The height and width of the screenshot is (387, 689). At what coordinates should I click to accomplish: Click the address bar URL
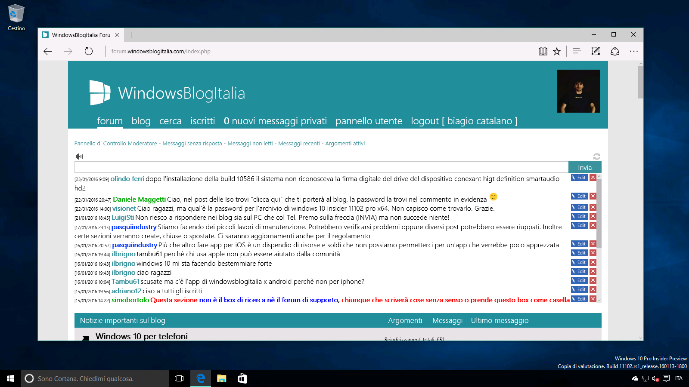pos(161,51)
